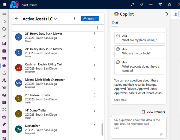The image size is (180, 140).
Task: Open the share export sidebar icon
Action: pos(4,117)
